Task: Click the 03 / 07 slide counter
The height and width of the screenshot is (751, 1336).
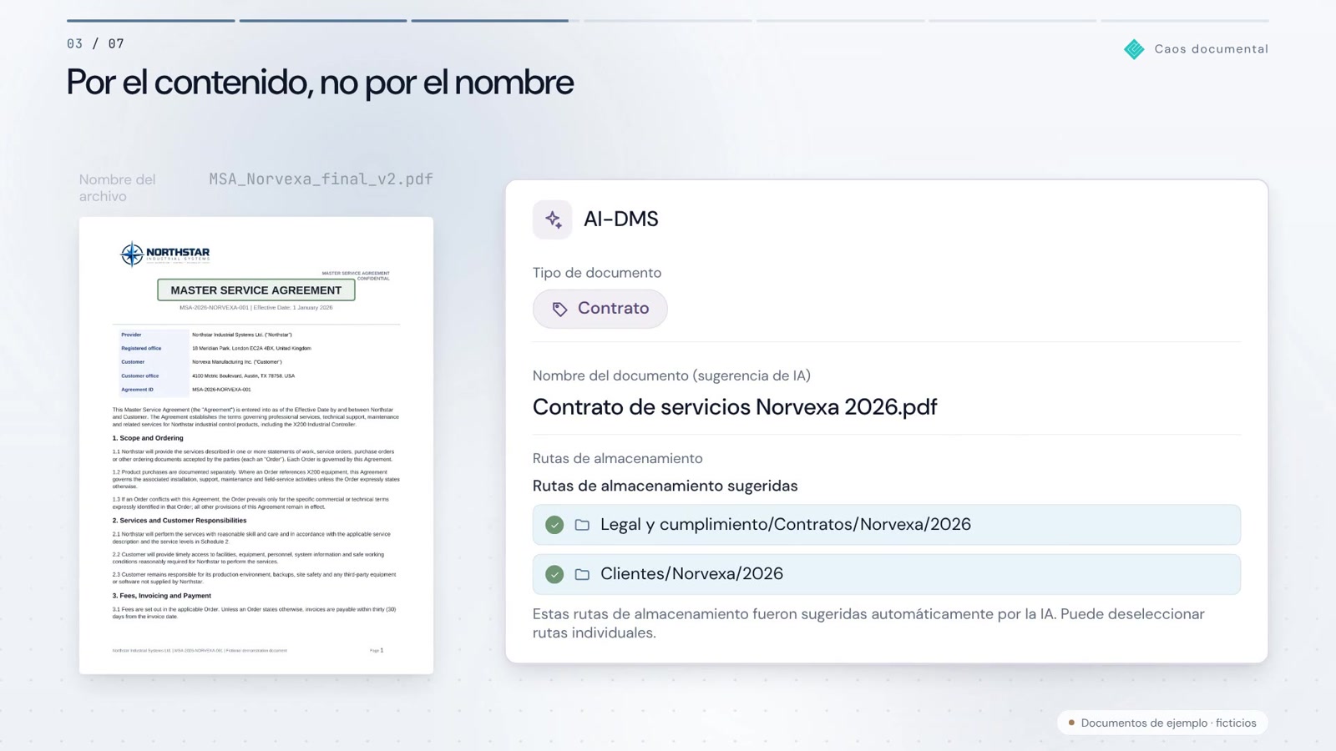Action: (x=95, y=43)
